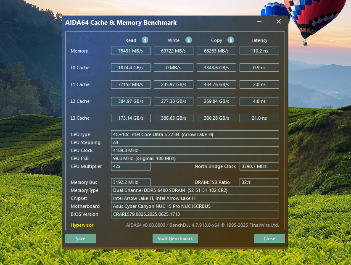Image resolution: width=351 pixels, height=265 pixels.
Task: Click CPU Stepping value A1
Action: click(195, 142)
